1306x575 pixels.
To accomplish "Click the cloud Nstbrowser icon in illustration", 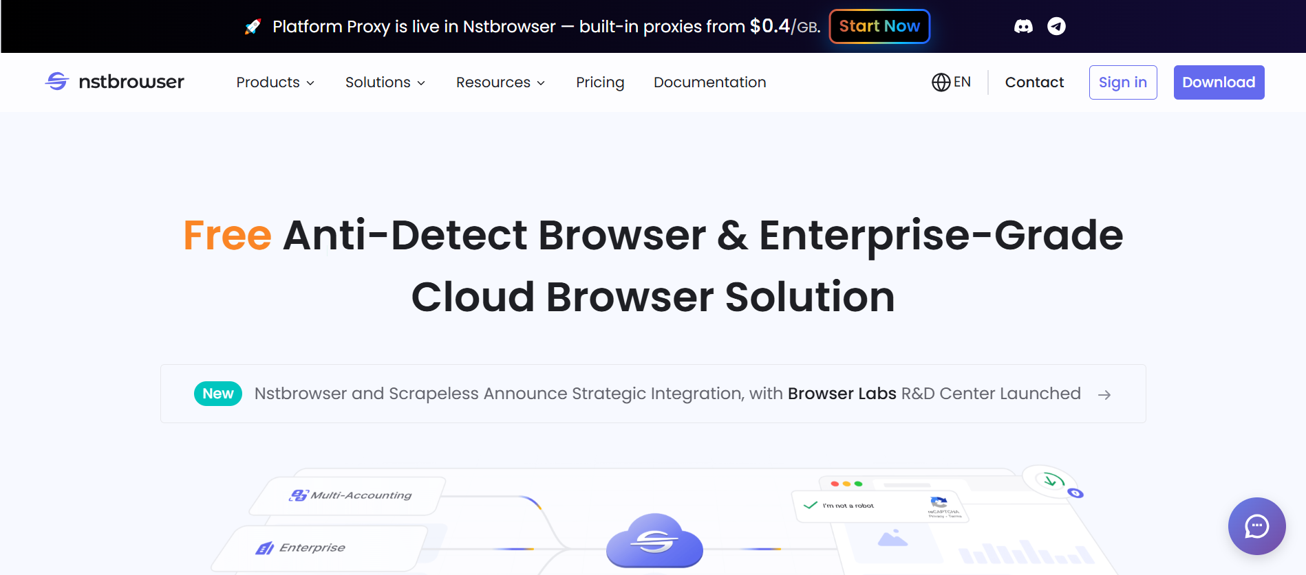I will pos(654,541).
